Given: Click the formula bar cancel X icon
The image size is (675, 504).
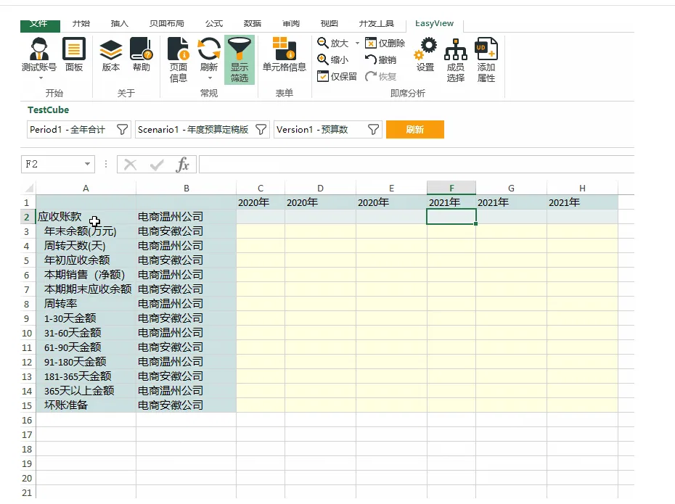Looking at the screenshot, I should coord(130,165).
